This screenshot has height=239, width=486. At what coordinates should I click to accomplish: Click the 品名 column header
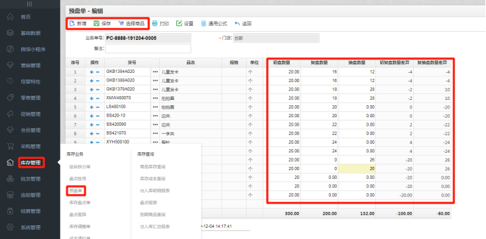pyautogui.click(x=190, y=62)
